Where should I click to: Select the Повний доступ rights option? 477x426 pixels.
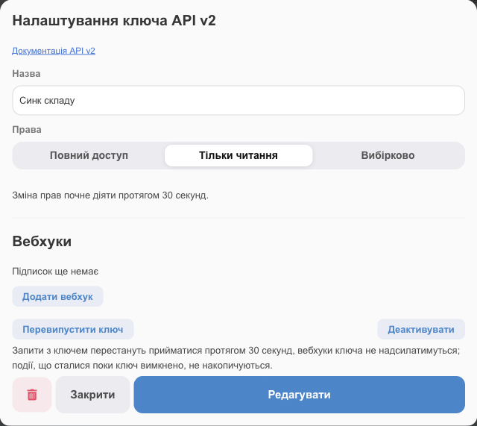[x=89, y=155]
